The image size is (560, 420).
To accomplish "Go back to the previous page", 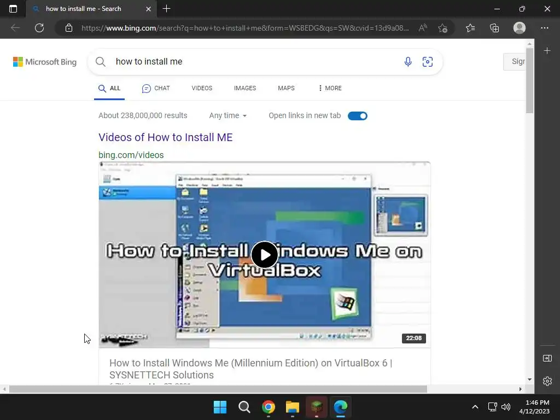I will click(15, 28).
